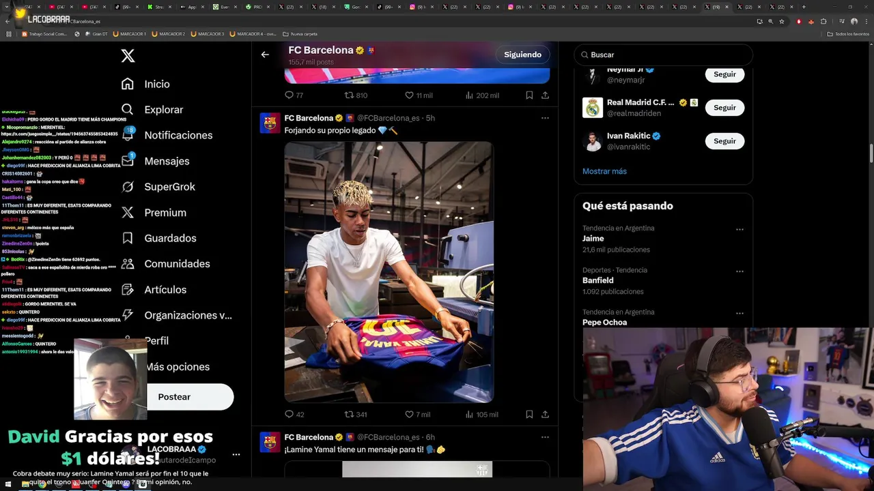Click the Mostrar más link
Screen dimensions: 874x491
(604, 171)
